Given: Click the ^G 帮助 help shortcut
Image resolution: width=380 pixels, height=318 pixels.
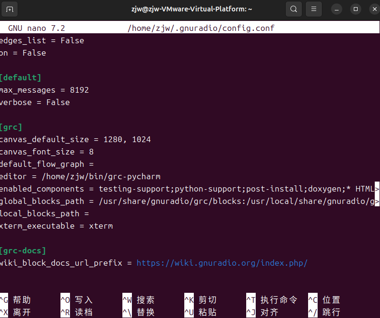Looking at the screenshot, I should pos(15,300).
